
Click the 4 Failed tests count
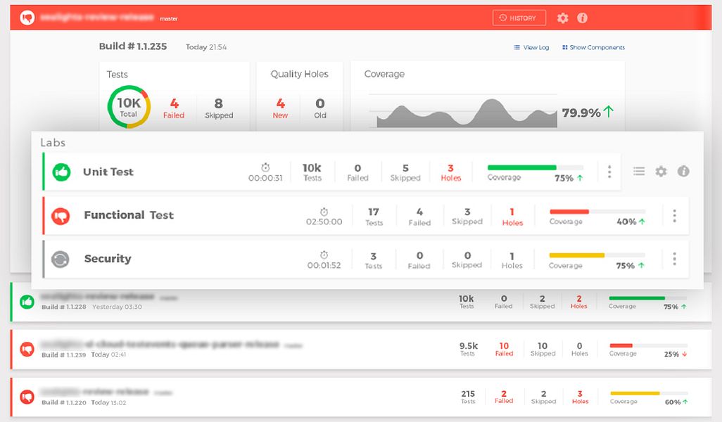(x=174, y=108)
